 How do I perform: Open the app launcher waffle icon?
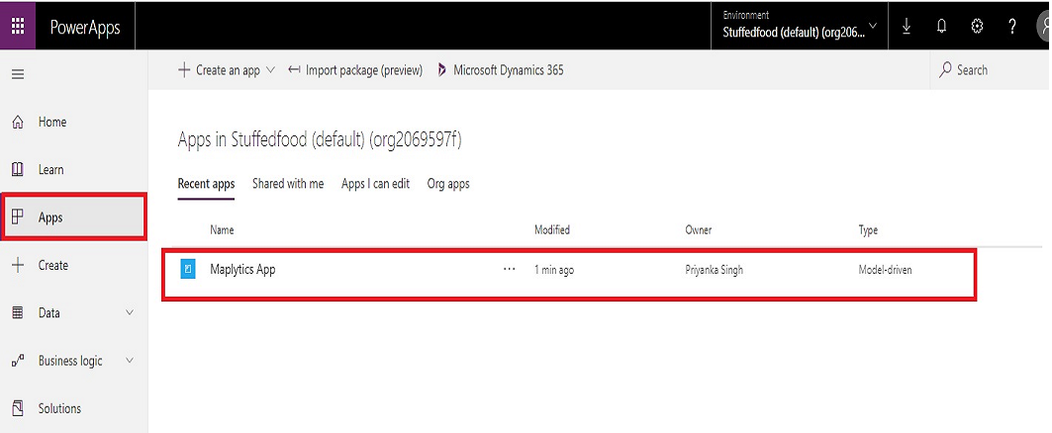[x=18, y=26]
